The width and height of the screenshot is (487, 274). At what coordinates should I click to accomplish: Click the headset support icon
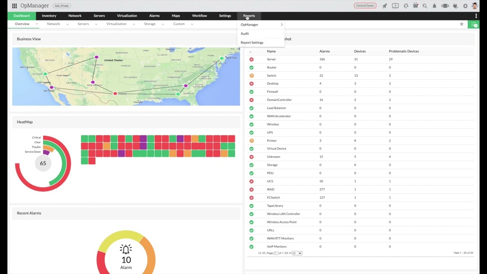[x=406, y=6]
